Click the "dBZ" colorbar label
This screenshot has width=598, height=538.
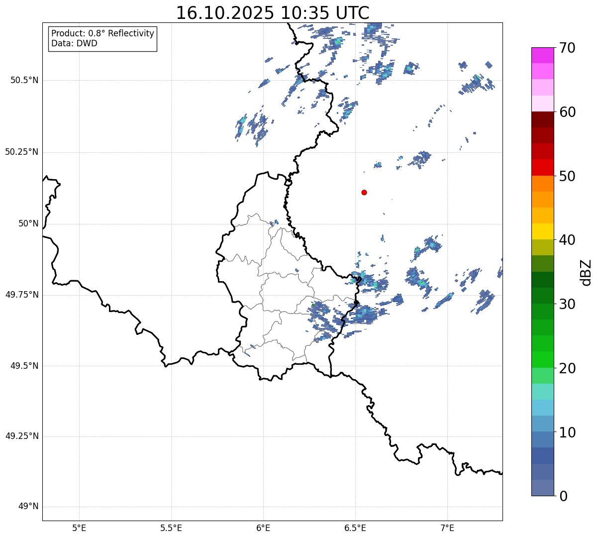coord(586,272)
